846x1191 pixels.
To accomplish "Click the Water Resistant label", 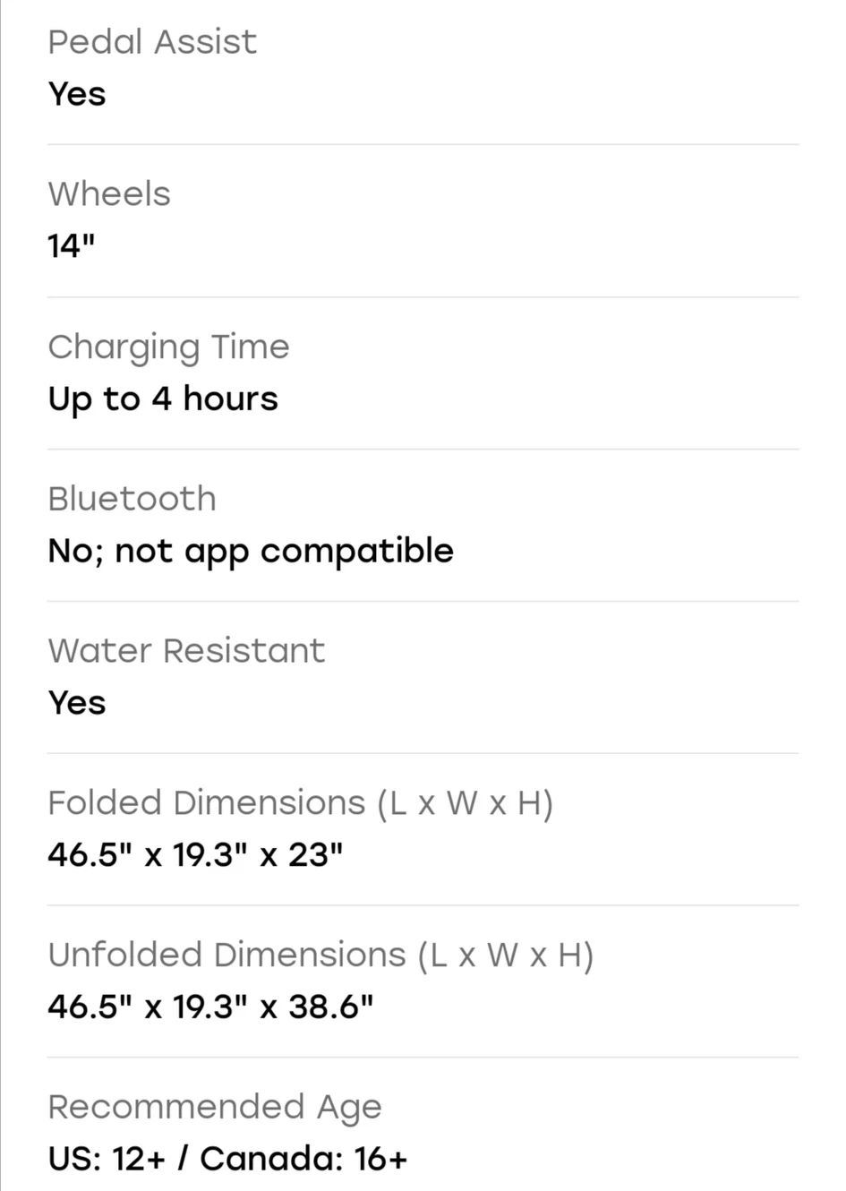I will (x=186, y=651).
